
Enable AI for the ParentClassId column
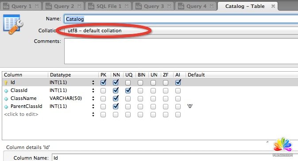tap(178, 107)
